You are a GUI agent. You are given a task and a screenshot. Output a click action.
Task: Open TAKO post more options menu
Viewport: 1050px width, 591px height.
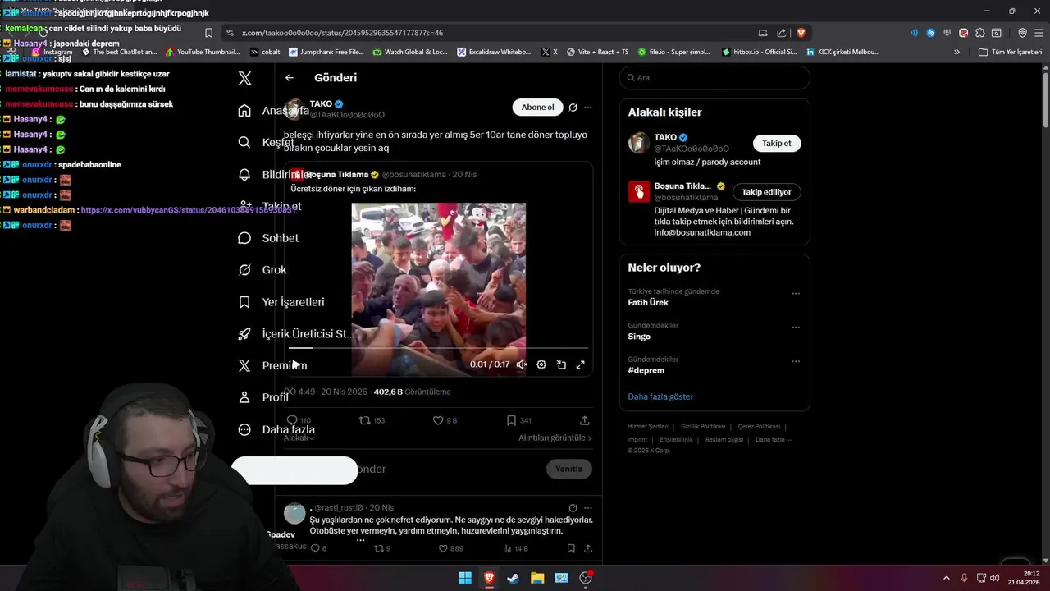point(587,108)
